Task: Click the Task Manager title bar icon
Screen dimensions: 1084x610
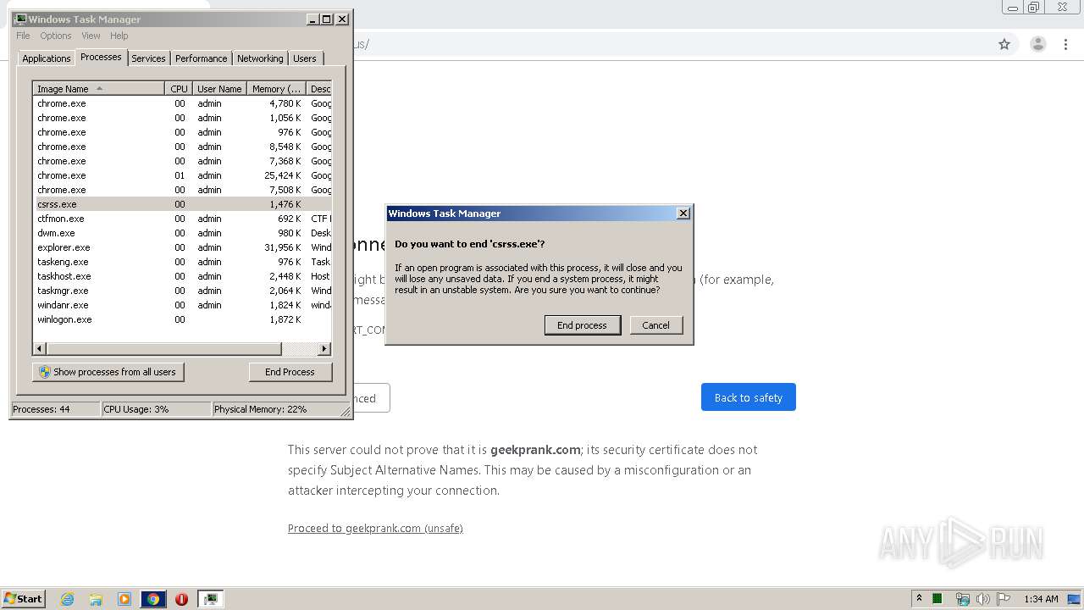Action: point(20,19)
